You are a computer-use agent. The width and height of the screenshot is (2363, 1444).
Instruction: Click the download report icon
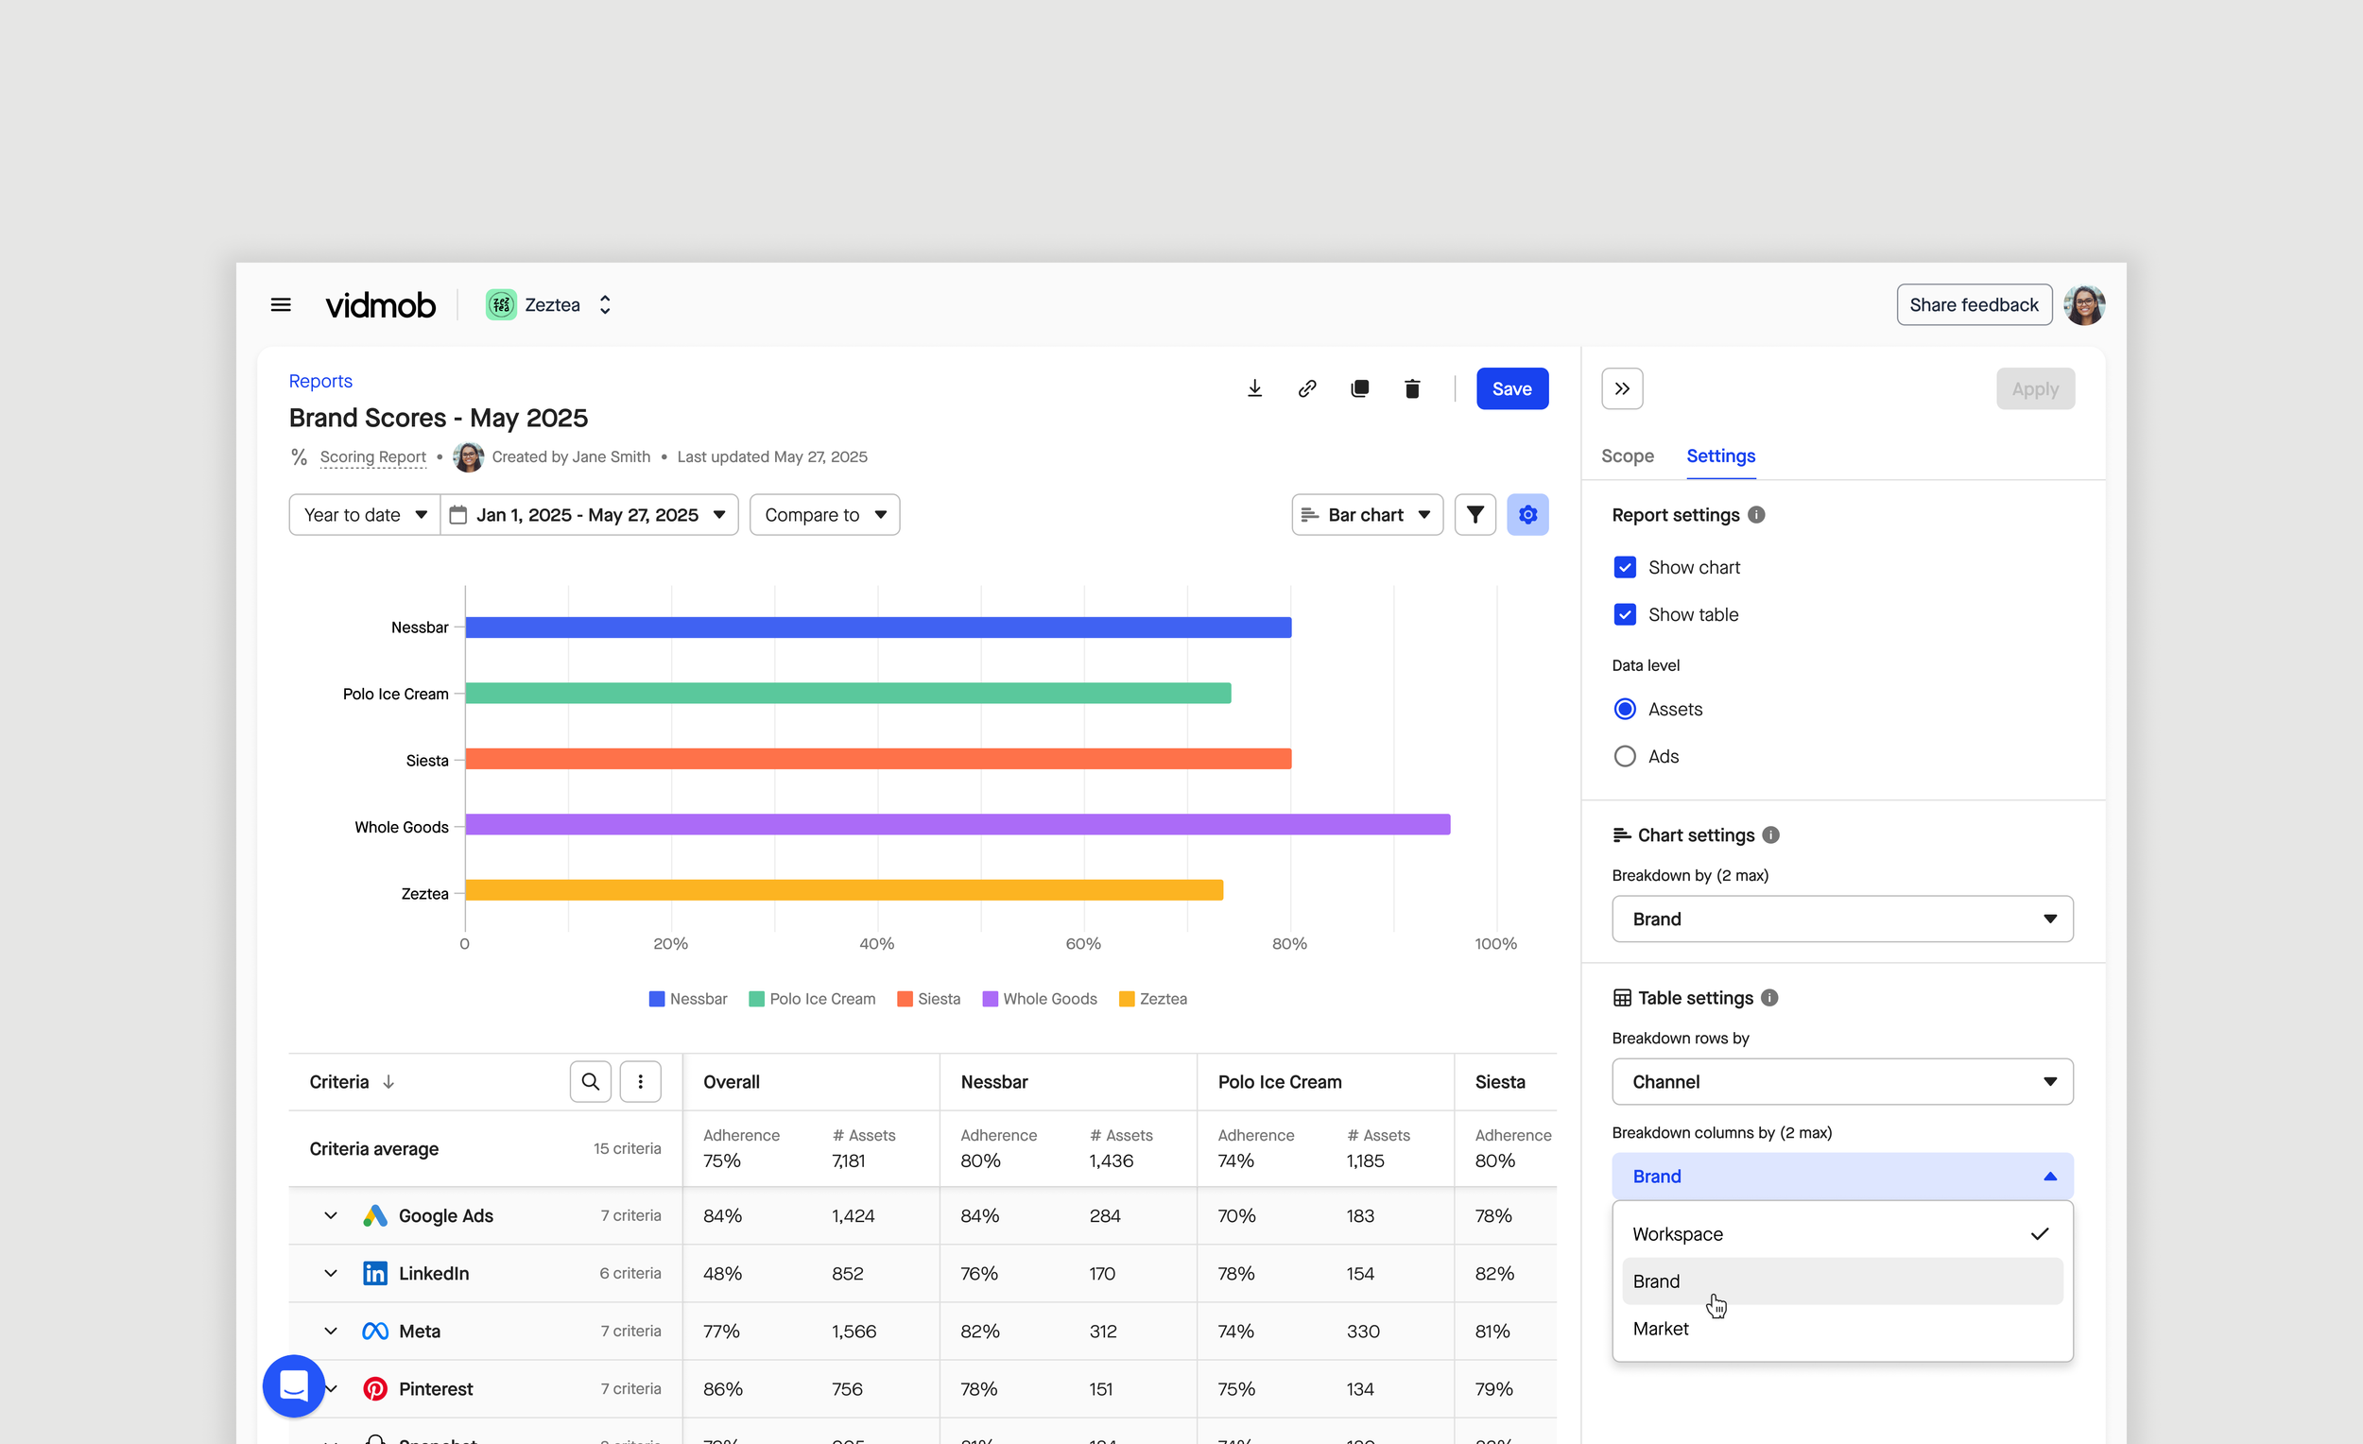point(1254,388)
